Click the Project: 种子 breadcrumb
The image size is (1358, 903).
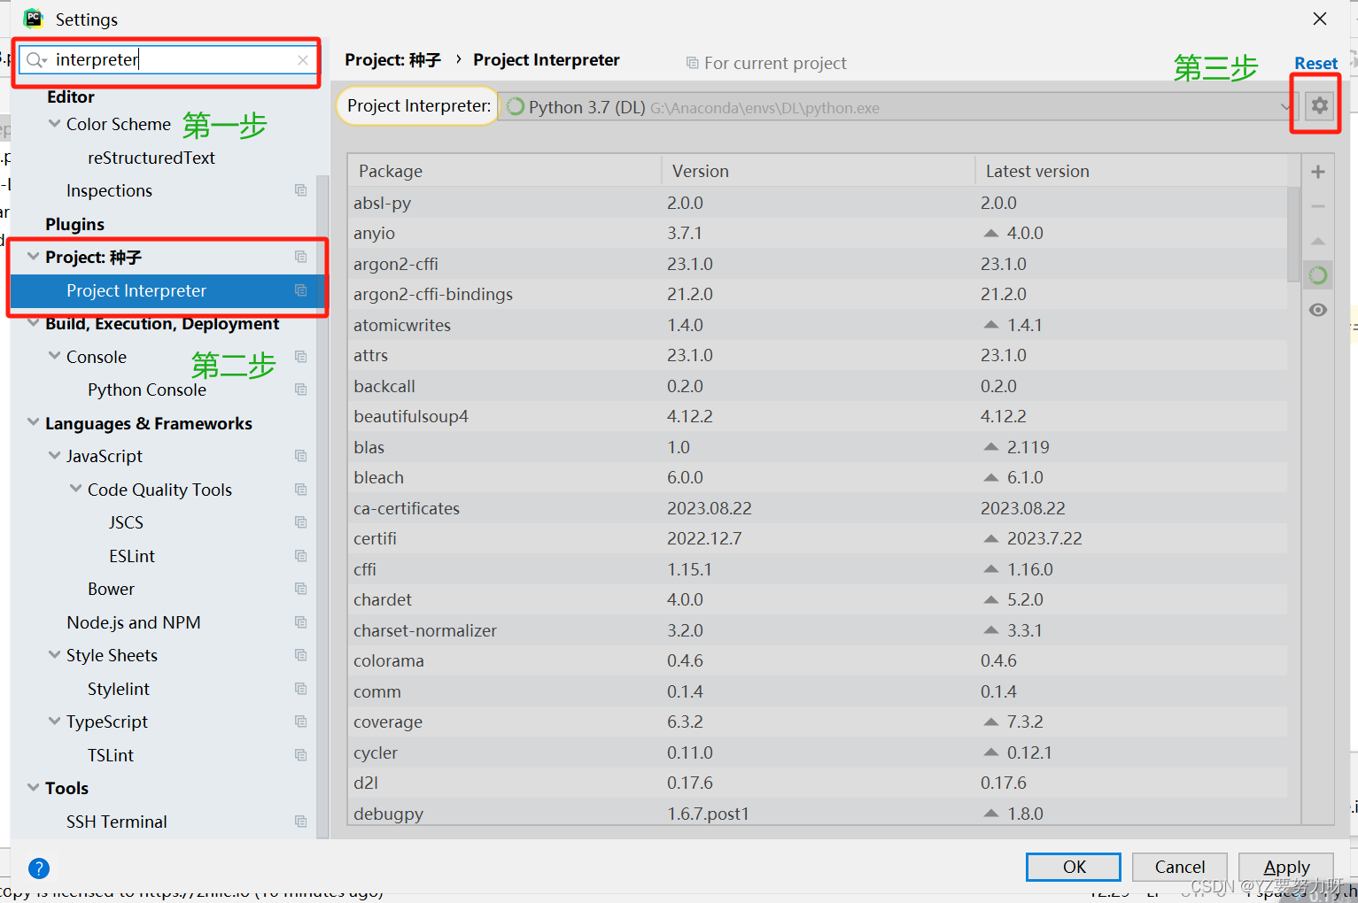tap(392, 59)
